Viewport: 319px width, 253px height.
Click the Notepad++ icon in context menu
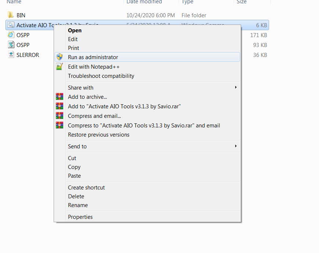click(59, 67)
